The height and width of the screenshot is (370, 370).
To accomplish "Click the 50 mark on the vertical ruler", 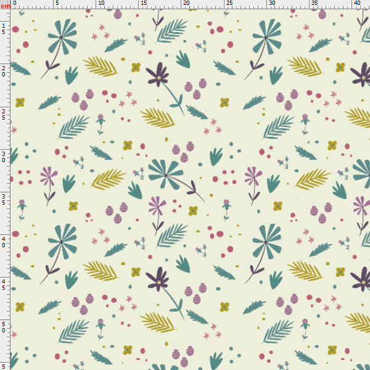I will 4,327.
